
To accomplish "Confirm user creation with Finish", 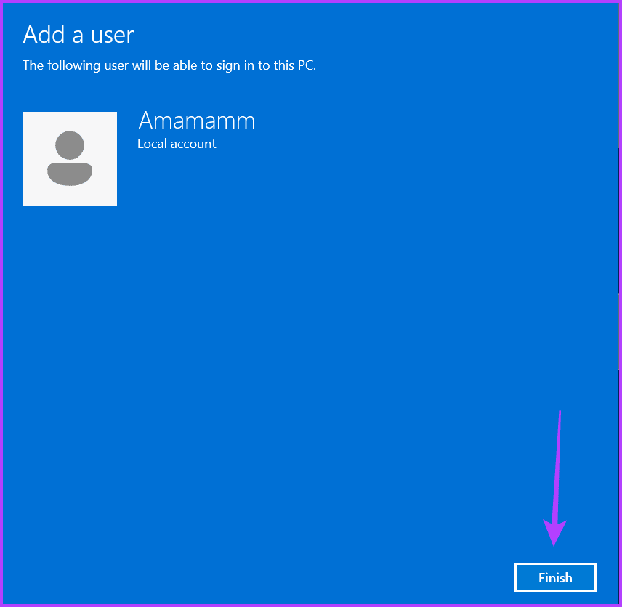I will pyautogui.click(x=555, y=577).
